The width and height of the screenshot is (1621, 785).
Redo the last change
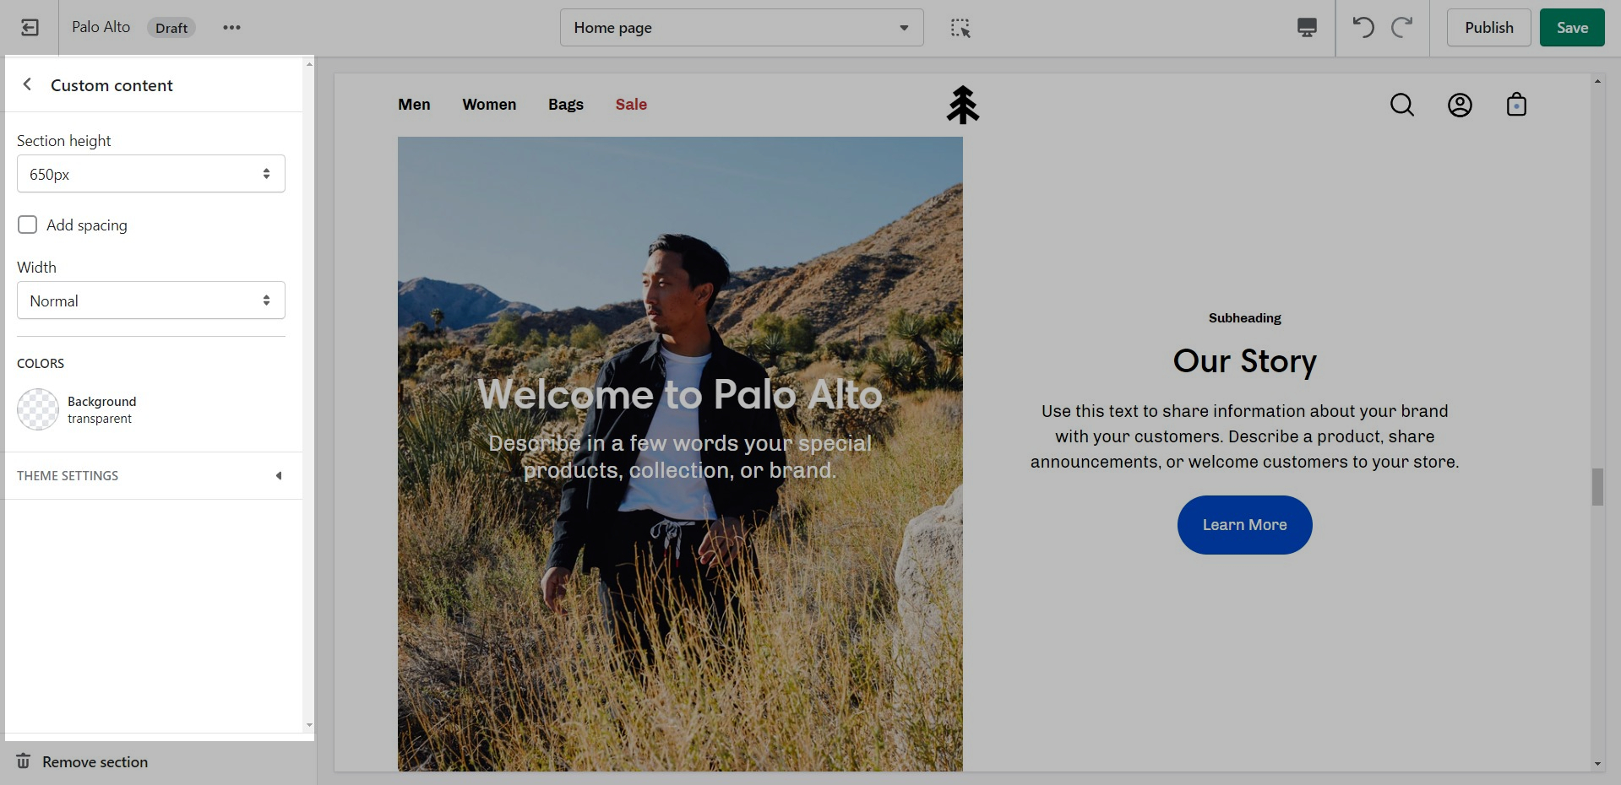(x=1402, y=28)
